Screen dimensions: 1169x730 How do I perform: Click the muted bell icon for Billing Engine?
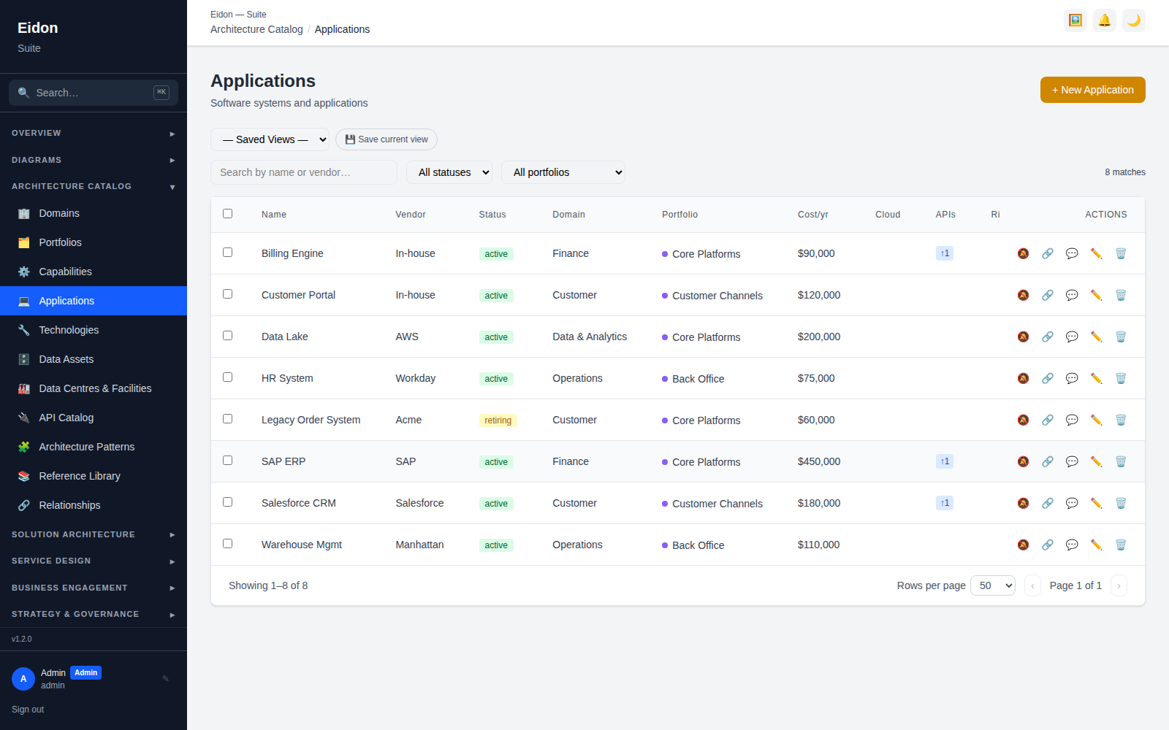[1023, 253]
